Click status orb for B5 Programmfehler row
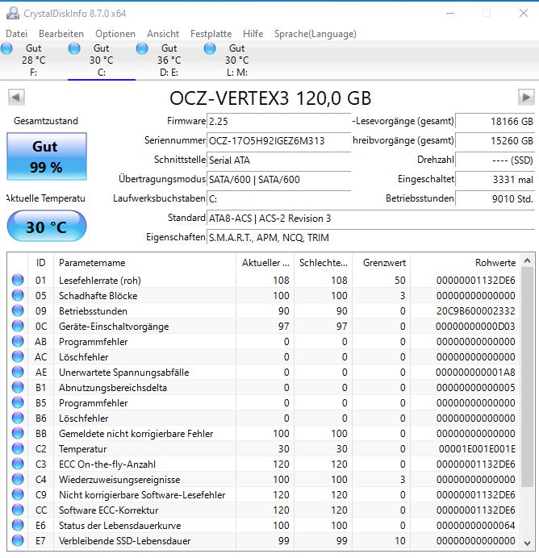The width and height of the screenshot is (539, 558). click(18, 402)
